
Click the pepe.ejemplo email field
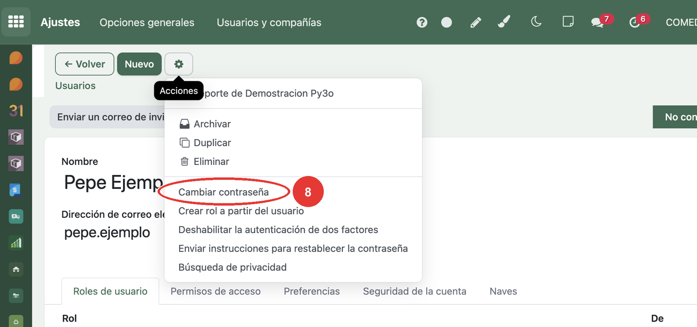(x=107, y=233)
